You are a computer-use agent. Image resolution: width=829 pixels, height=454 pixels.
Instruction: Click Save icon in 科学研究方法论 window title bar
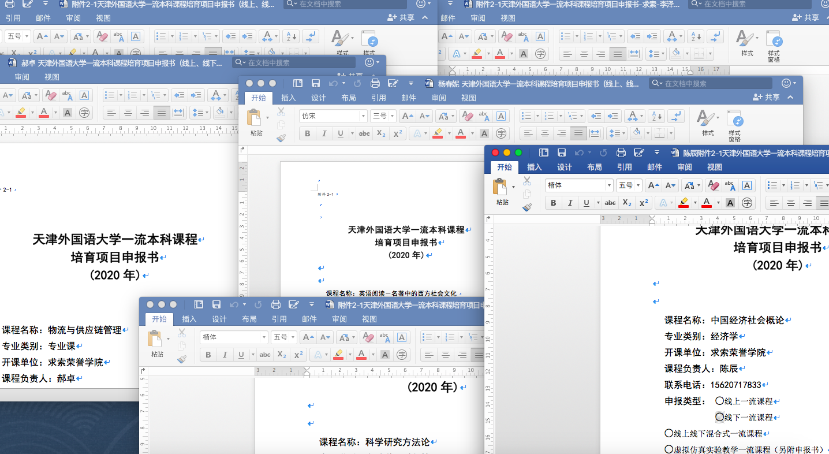216,304
